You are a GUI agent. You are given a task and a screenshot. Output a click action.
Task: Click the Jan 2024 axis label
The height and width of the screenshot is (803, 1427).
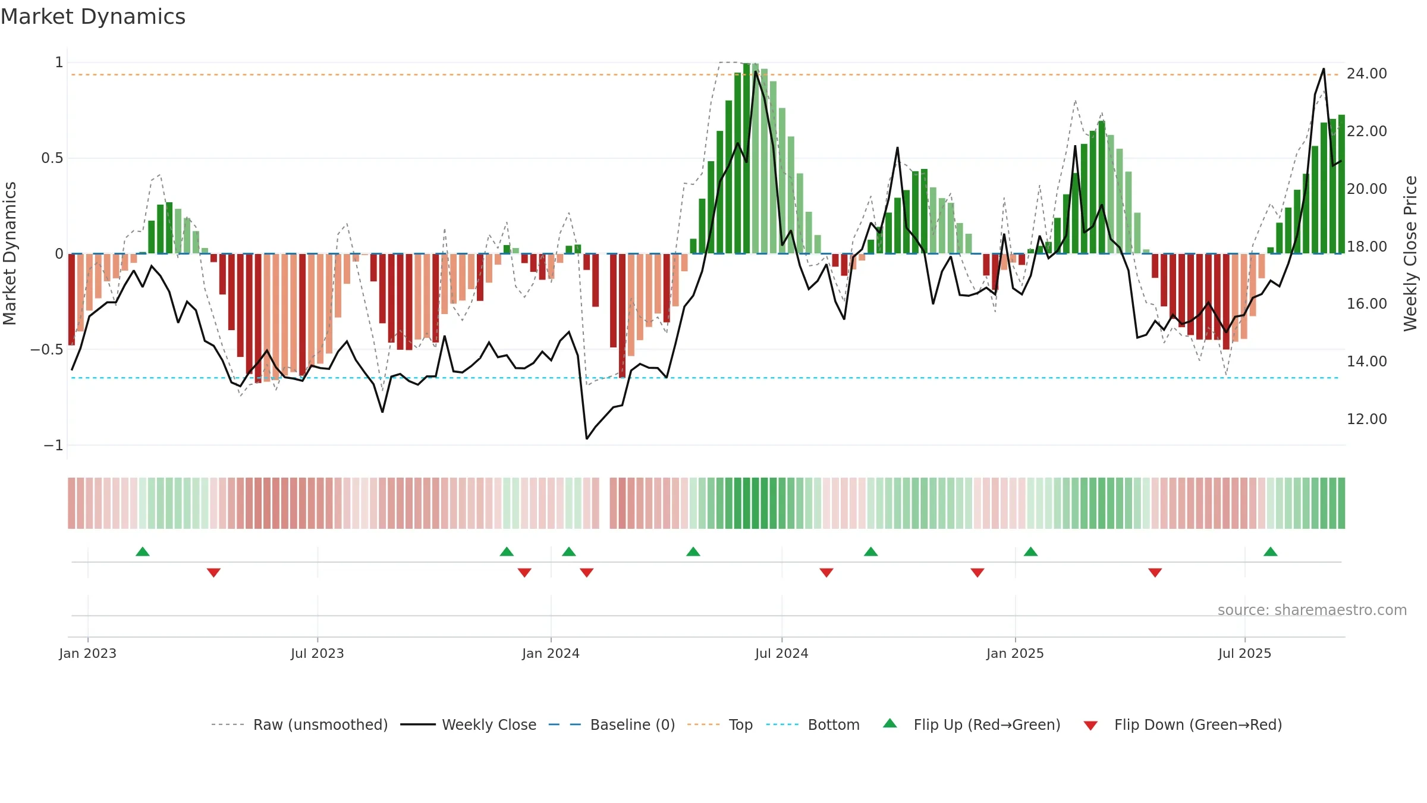tap(551, 653)
